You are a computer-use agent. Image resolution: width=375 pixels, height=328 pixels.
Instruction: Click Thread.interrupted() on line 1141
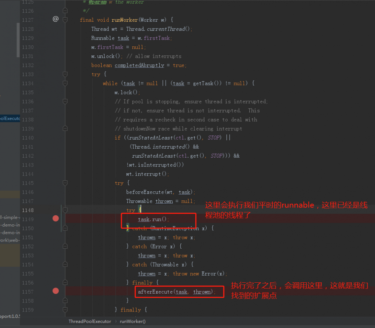pos(160,147)
